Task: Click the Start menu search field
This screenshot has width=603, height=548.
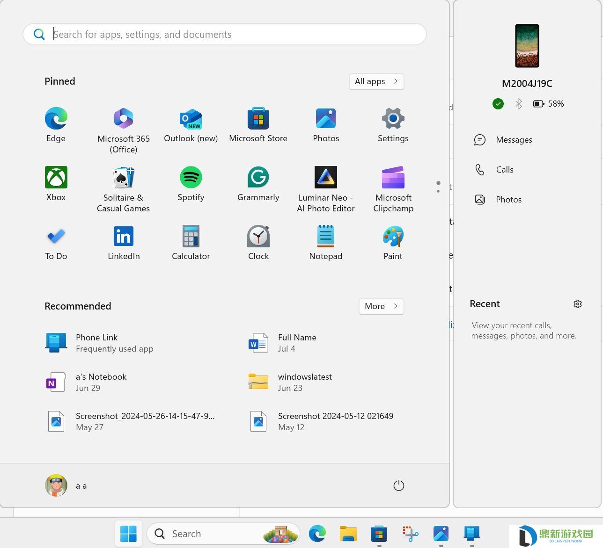Action: (225, 34)
